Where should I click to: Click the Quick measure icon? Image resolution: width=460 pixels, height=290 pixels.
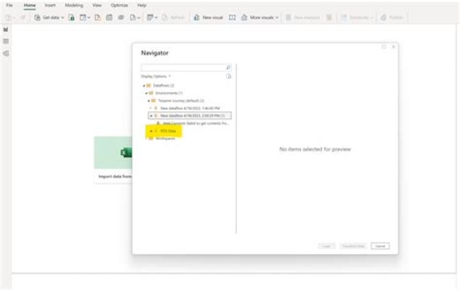point(329,18)
